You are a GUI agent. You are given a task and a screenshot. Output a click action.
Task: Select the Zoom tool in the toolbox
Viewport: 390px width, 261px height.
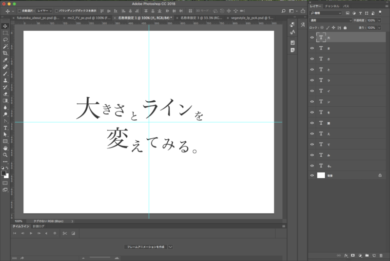point(5,155)
